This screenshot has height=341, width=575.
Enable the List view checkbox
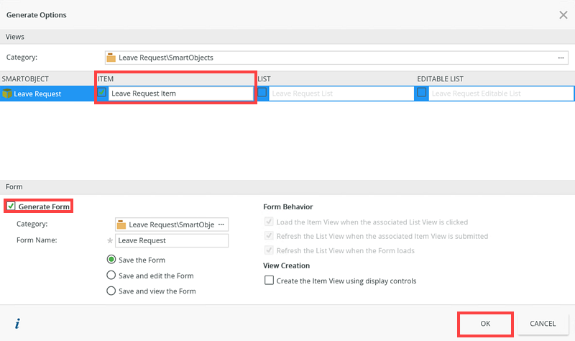point(262,93)
